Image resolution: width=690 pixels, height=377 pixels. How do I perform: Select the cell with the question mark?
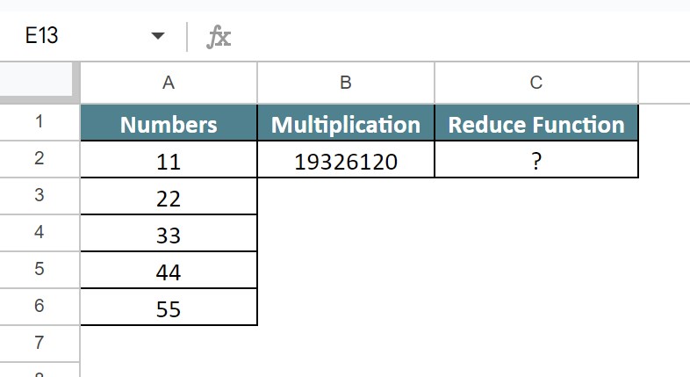536,159
